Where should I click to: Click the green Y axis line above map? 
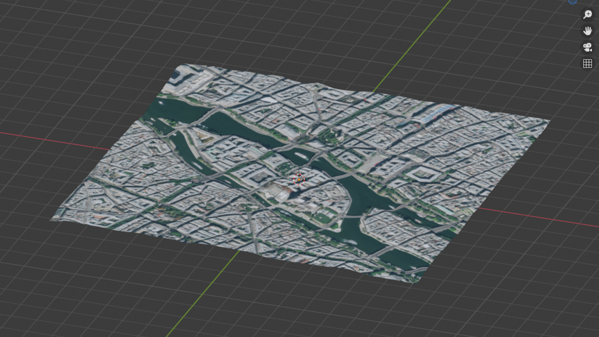[x=412, y=44]
